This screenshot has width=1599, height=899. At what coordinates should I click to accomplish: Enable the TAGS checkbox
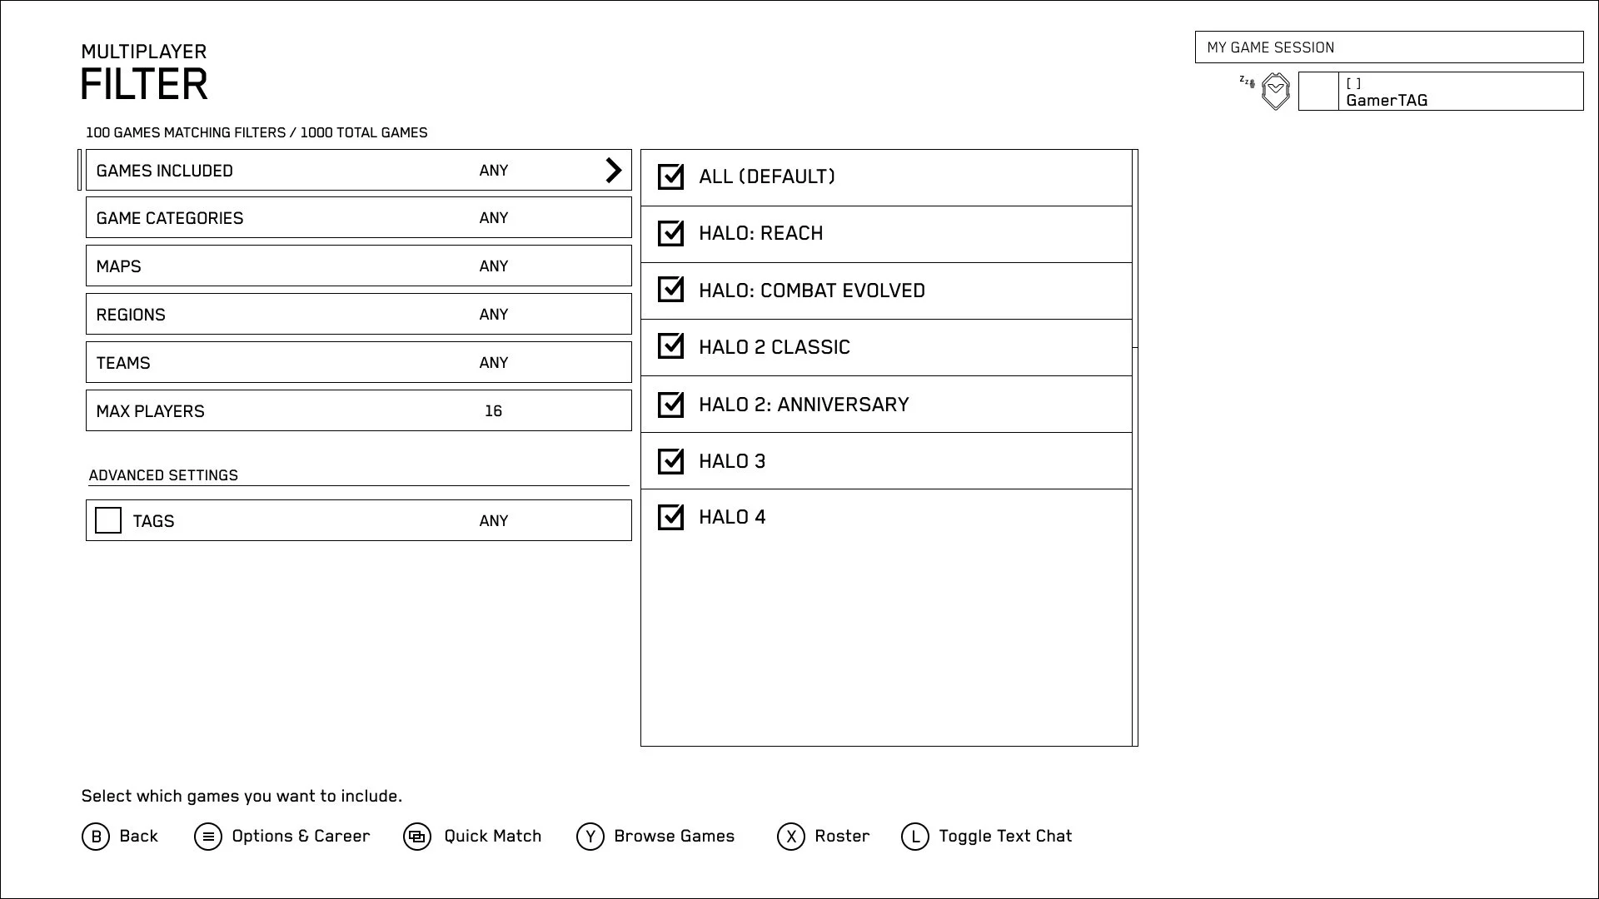coord(108,520)
